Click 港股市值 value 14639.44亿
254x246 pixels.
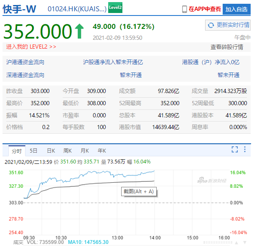click(166, 127)
